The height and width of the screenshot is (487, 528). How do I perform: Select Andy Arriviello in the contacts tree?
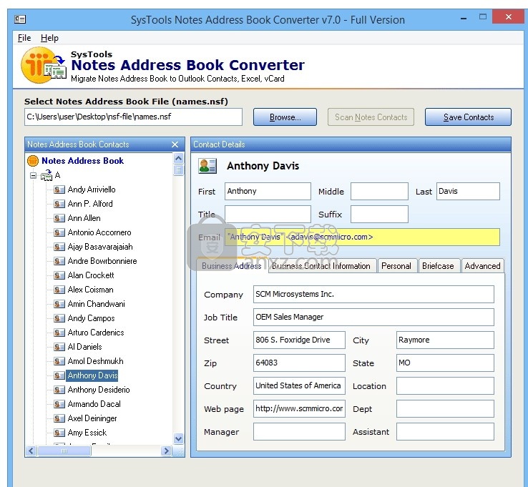tap(92, 190)
